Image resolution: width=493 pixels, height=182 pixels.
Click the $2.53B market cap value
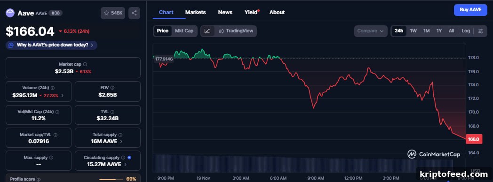(64, 71)
